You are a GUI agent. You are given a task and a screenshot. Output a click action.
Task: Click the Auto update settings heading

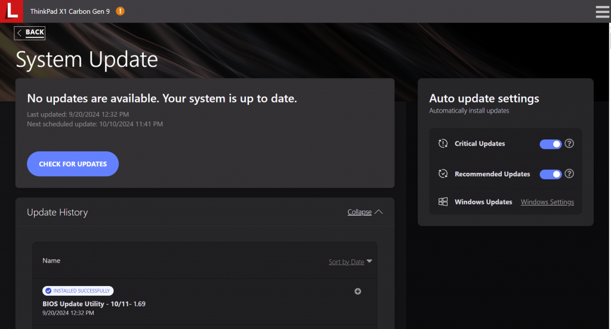pyautogui.click(x=484, y=98)
